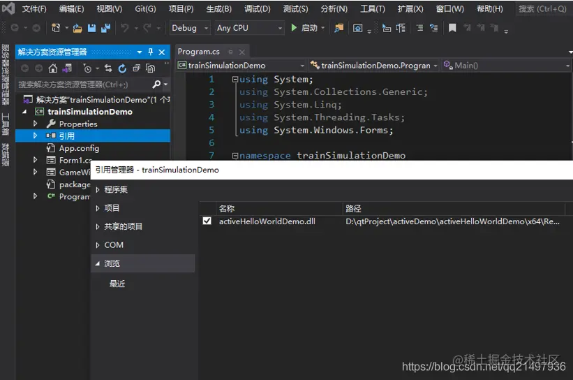Viewport: 573px width, 380px height.
Task: Collapse the trainSimulationDemo project node
Action: point(24,112)
